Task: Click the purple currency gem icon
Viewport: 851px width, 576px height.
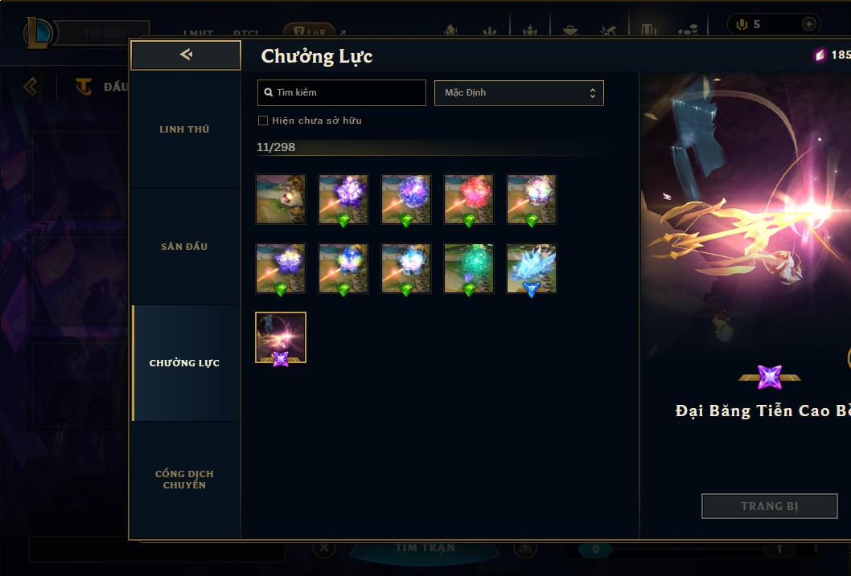Action: pos(820,55)
